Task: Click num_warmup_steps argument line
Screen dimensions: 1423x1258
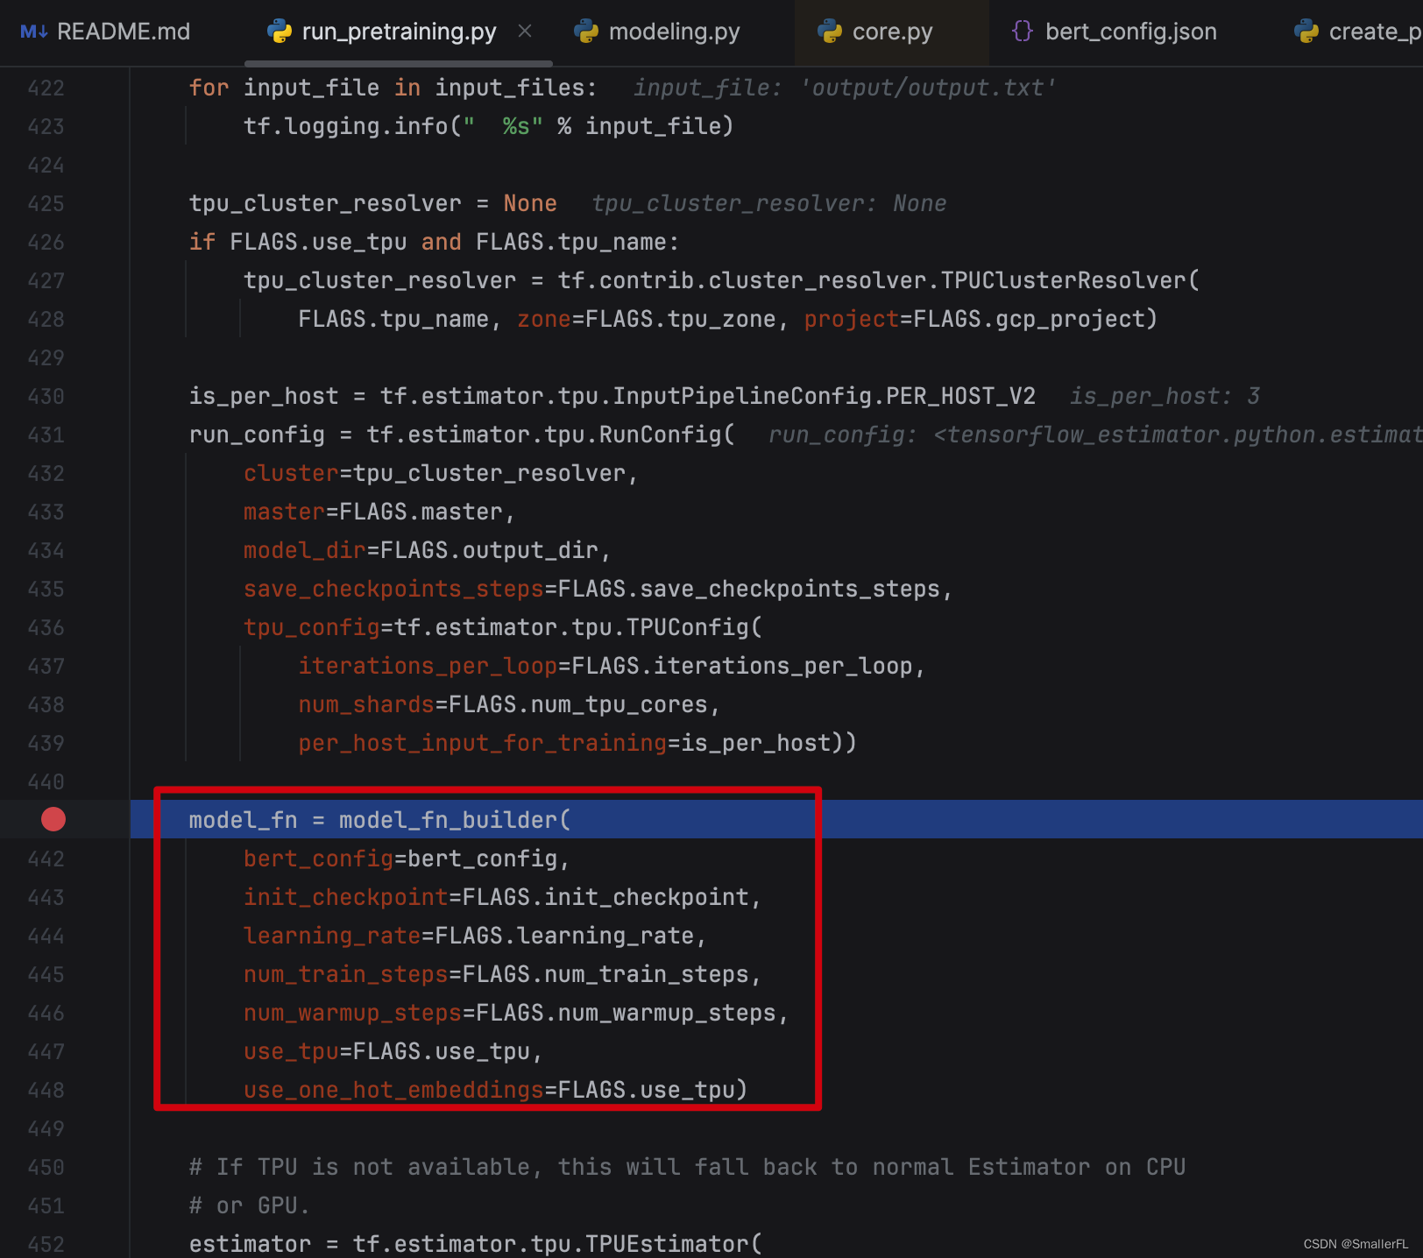Action: (516, 1014)
